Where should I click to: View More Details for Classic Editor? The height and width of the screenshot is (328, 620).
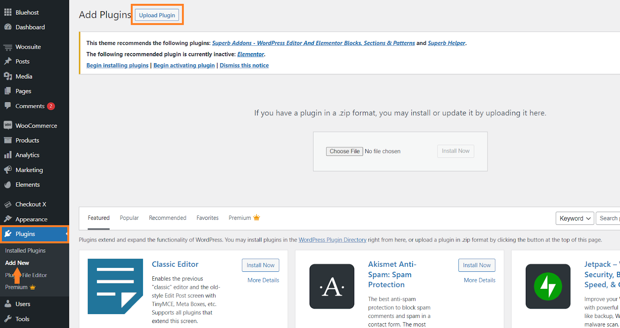pyautogui.click(x=263, y=280)
